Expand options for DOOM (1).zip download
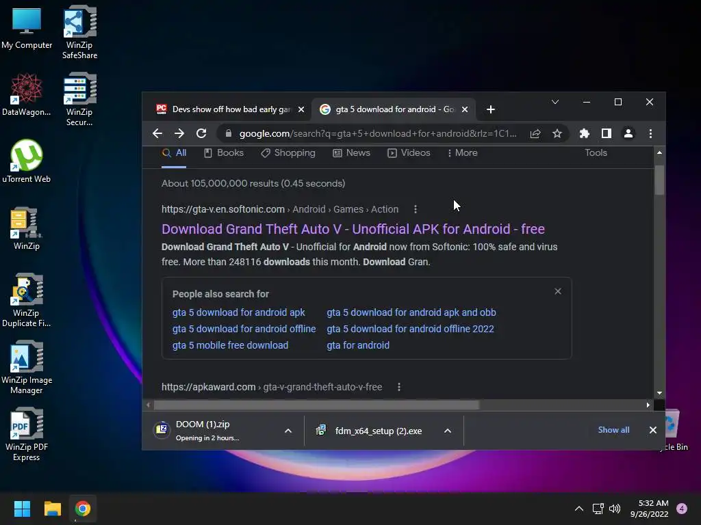 (288, 431)
